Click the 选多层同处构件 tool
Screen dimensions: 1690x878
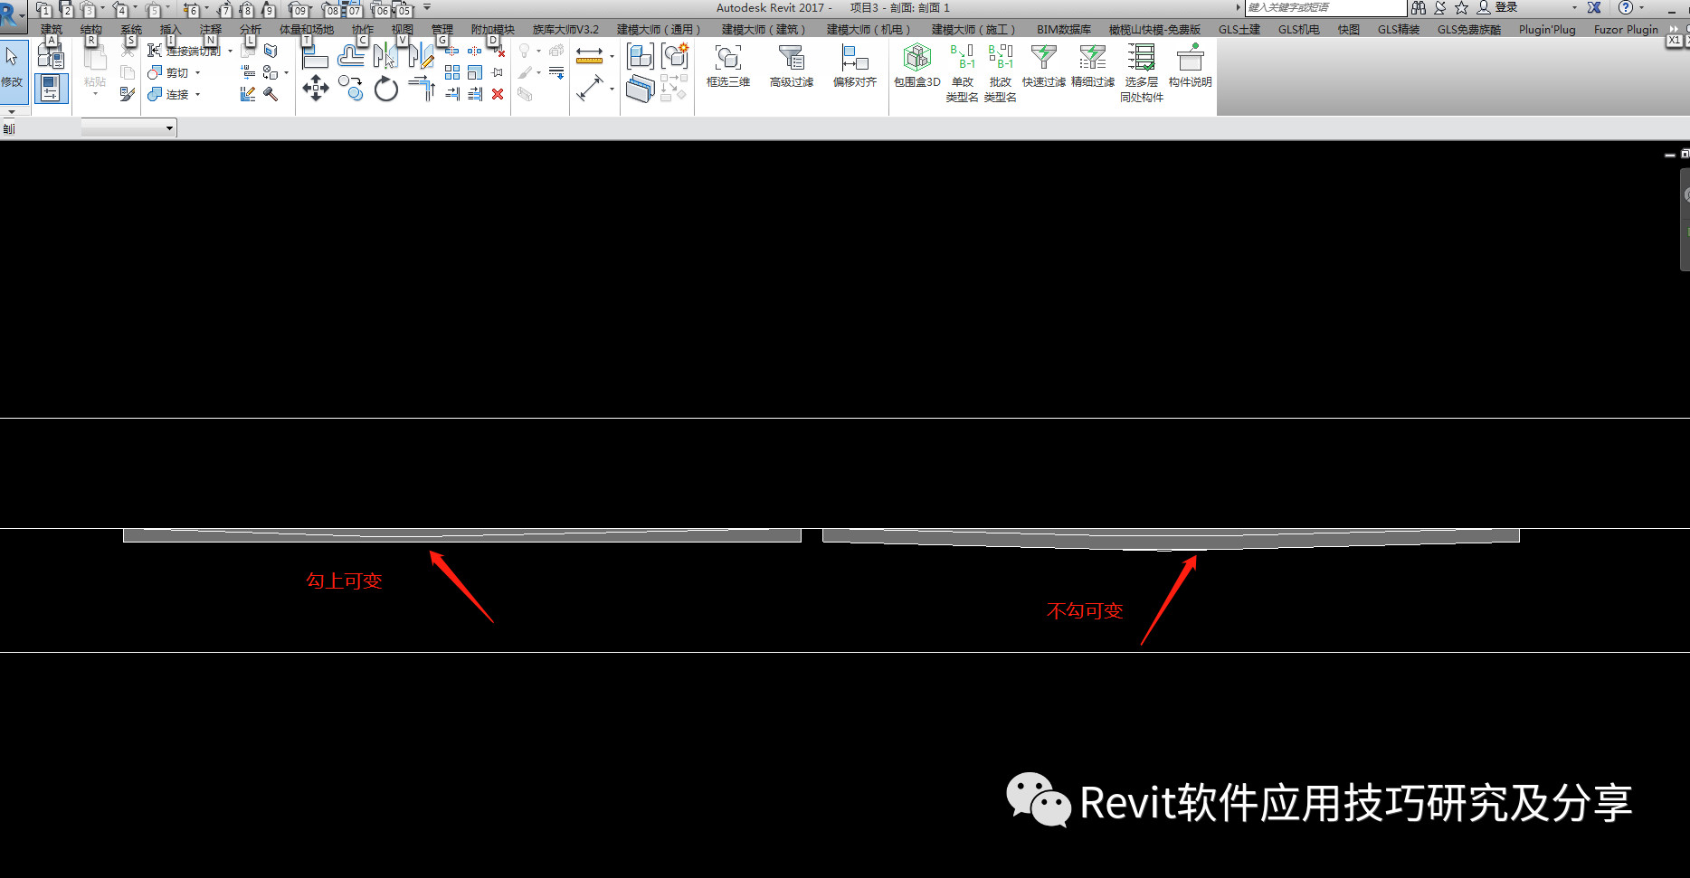point(1142,73)
